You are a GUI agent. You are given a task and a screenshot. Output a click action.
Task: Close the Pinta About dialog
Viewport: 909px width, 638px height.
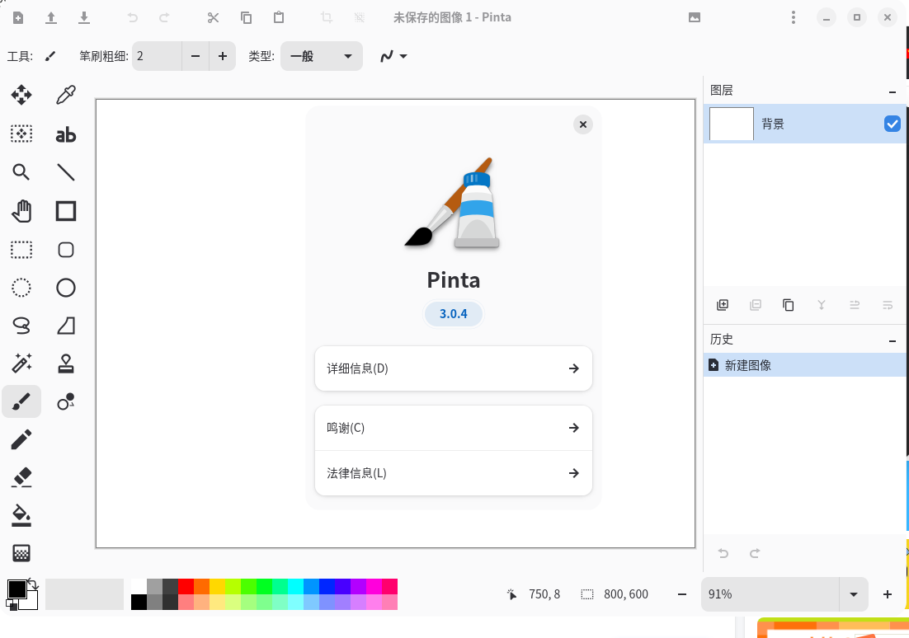point(583,124)
